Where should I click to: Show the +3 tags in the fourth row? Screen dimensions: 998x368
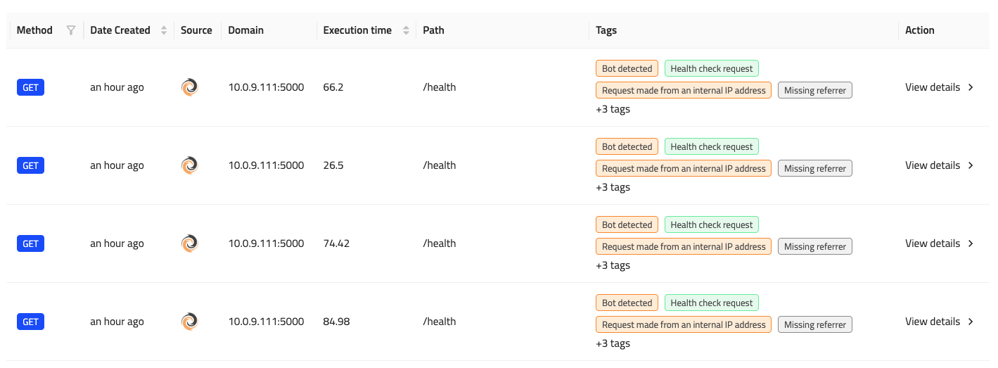point(613,343)
